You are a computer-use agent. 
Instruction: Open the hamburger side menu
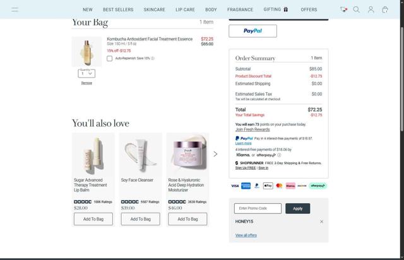[15, 9]
